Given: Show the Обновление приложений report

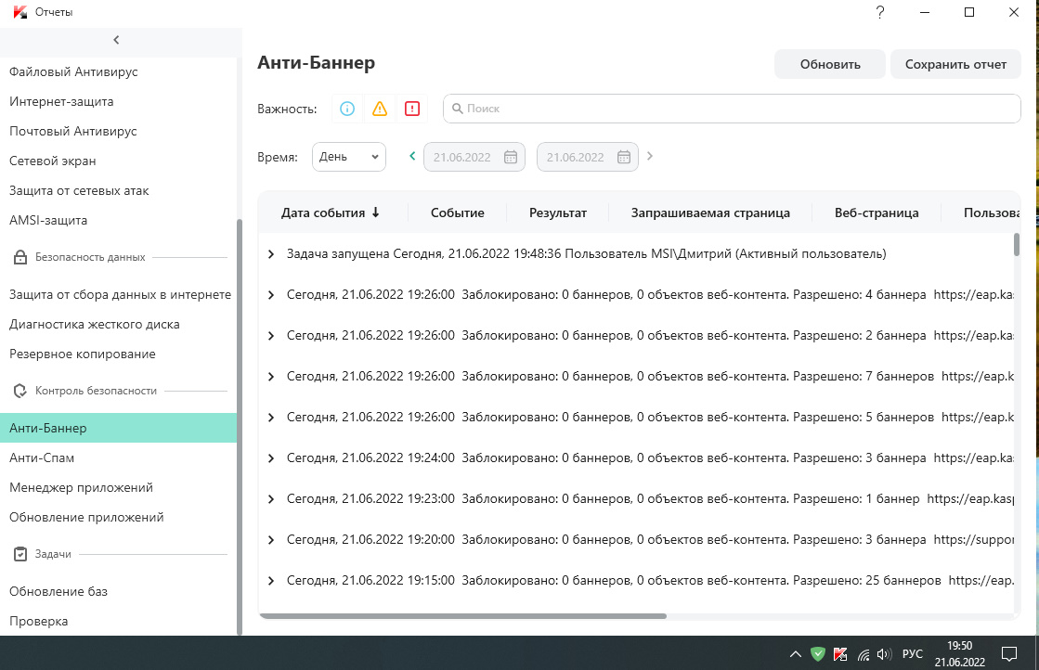Looking at the screenshot, I should click(x=86, y=517).
